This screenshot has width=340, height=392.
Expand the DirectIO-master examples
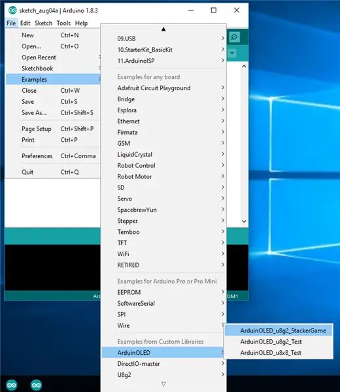pyautogui.click(x=164, y=363)
